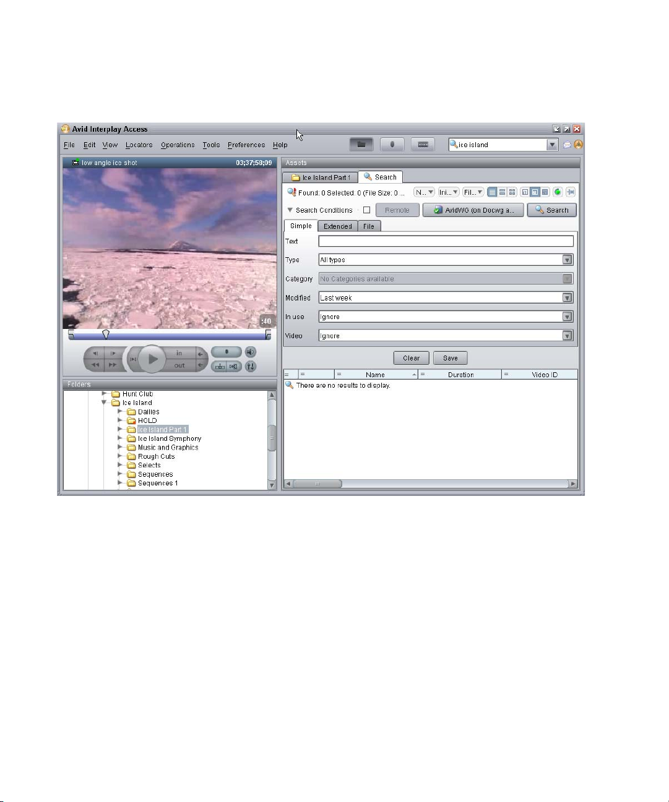This screenshot has height=802, width=669.
Task: Click the player position scrubber handle
Action: point(106,335)
